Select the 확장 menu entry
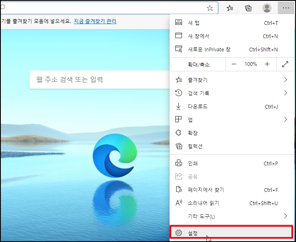This screenshot has height=242, width=296. pyautogui.click(x=232, y=133)
